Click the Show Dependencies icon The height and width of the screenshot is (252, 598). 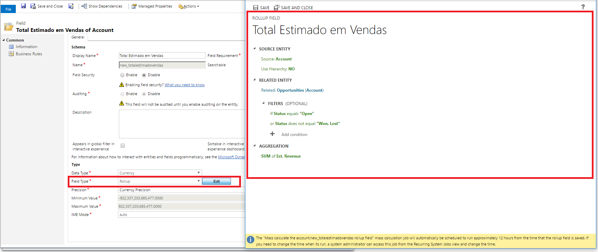point(84,6)
